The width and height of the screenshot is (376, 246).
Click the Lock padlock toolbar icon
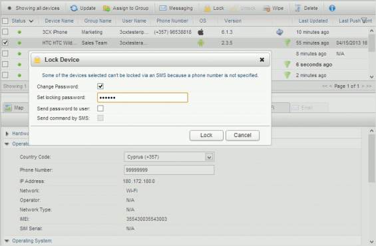tap(207, 9)
